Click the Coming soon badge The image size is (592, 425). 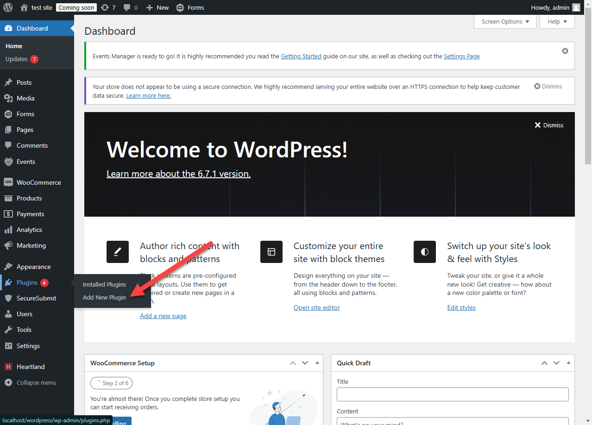click(76, 7)
